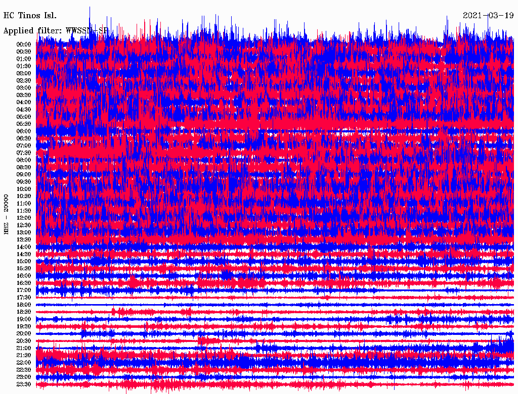The height and width of the screenshot is (394, 518).
Task: Click the 'Applied filter: WWSSN-SP' text
Action: 56,31
